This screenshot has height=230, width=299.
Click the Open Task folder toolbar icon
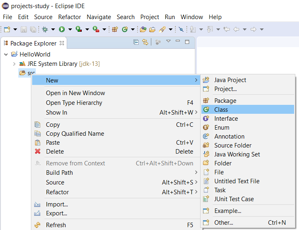pyautogui.click(x=153, y=30)
